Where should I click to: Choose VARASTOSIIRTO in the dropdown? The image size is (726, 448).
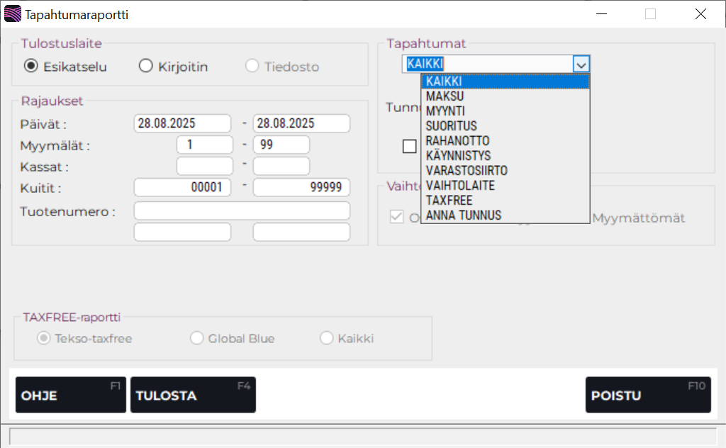click(x=467, y=170)
